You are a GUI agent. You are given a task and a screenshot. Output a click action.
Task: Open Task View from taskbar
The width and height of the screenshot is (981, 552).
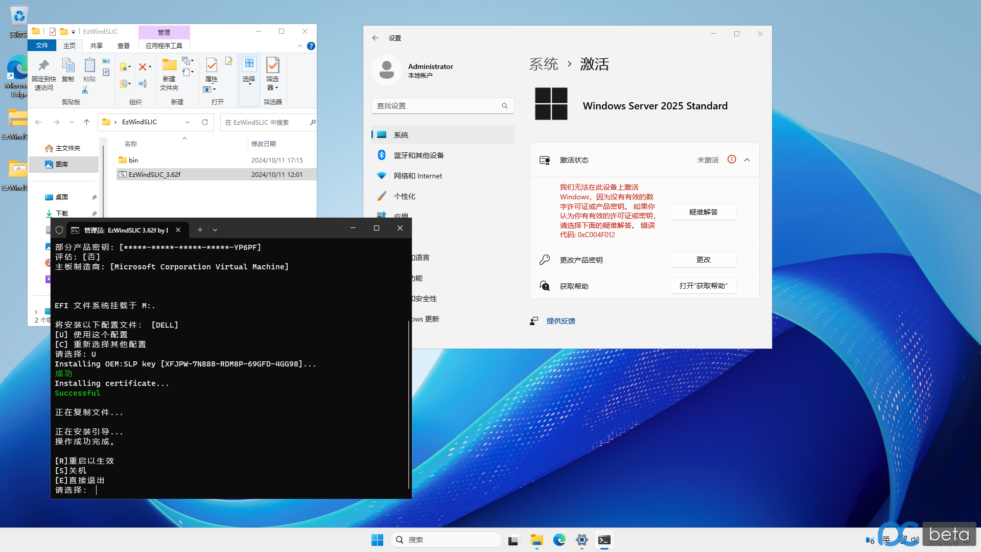coord(513,540)
